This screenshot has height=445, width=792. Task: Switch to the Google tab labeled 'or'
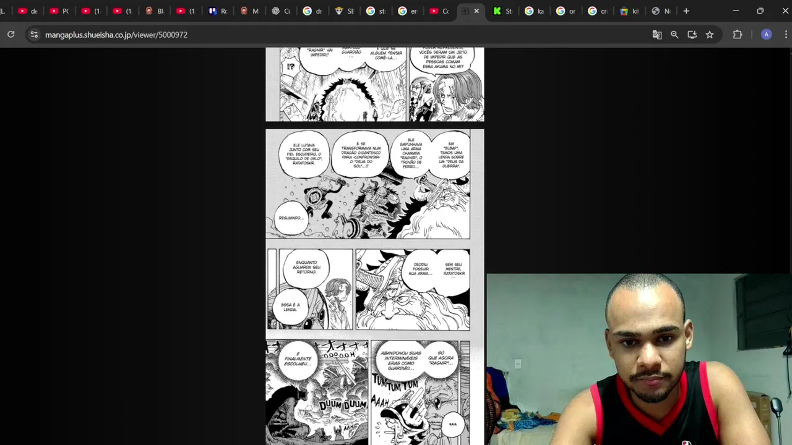(x=566, y=11)
